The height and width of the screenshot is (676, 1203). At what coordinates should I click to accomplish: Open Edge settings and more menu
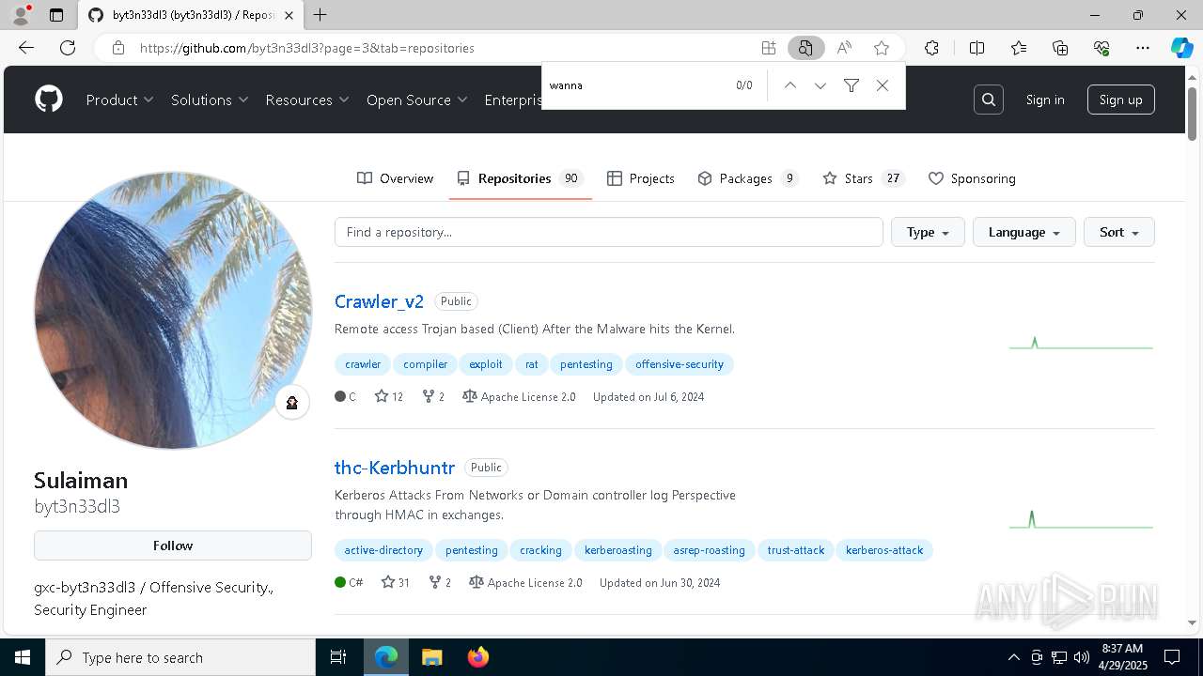(x=1143, y=48)
